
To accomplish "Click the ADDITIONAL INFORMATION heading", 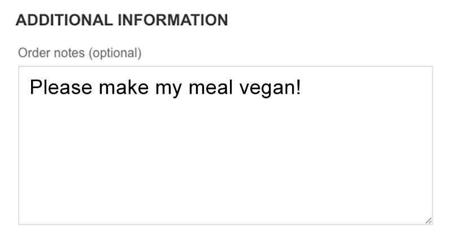I will tap(121, 20).
